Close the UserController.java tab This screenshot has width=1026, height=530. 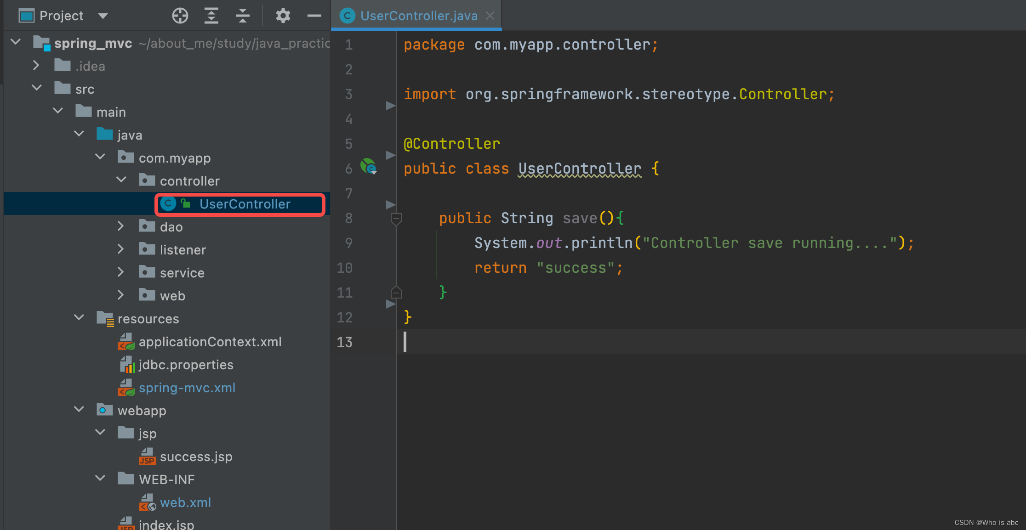490,16
